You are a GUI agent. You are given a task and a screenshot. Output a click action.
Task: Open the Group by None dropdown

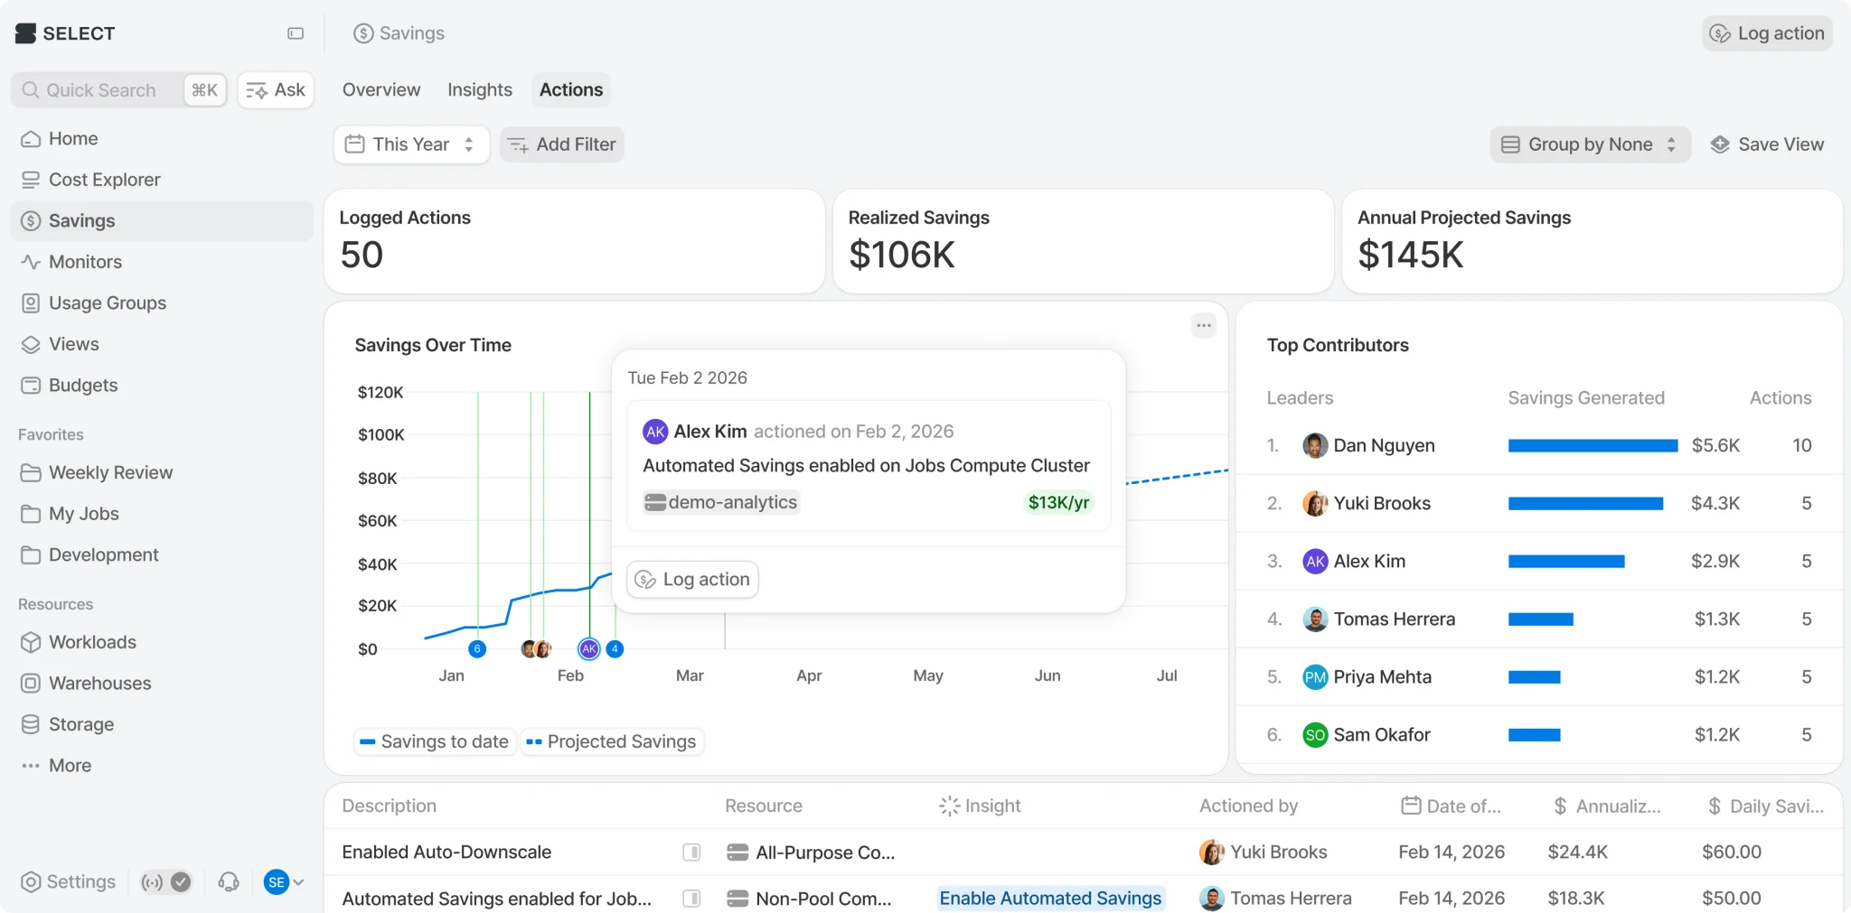[1590, 144]
